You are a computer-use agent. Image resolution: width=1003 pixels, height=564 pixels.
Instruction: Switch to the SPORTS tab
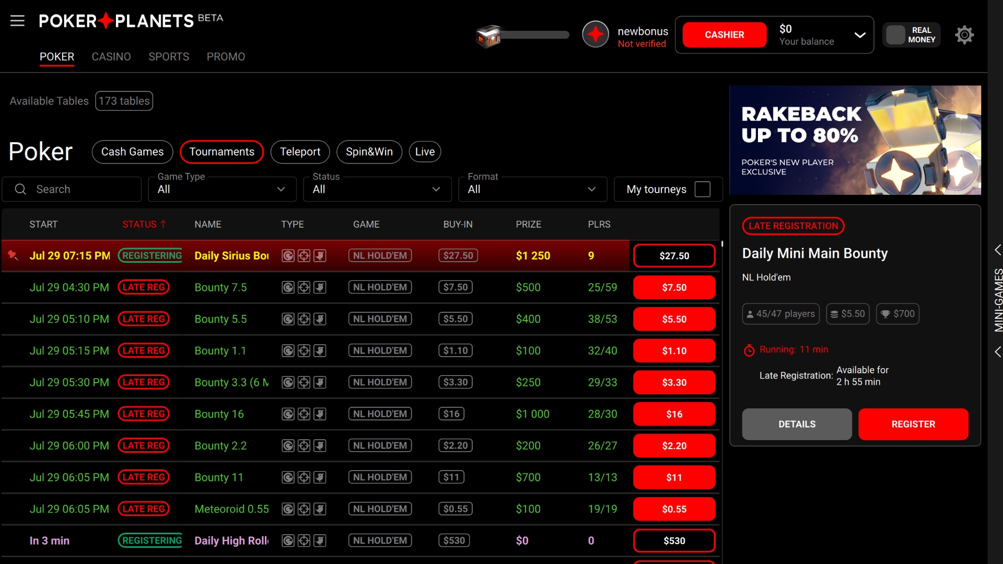[x=169, y=56]
